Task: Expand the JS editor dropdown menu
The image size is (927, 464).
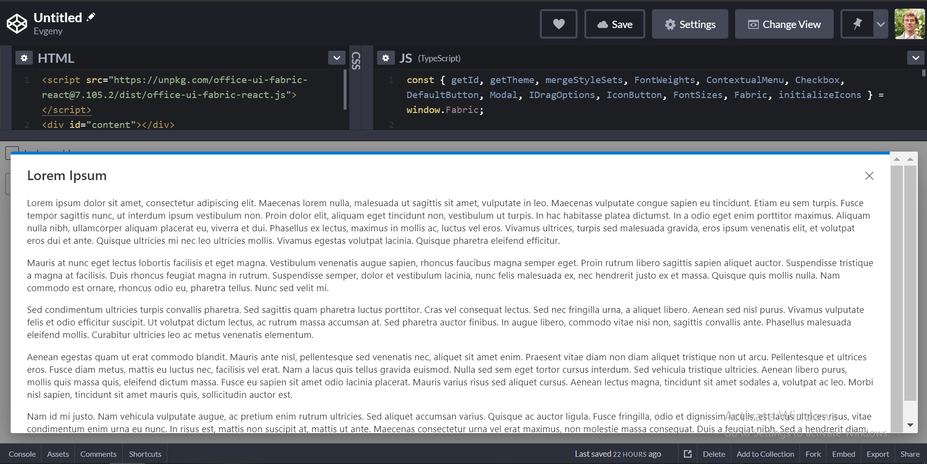Action: (x=916, y=58)
